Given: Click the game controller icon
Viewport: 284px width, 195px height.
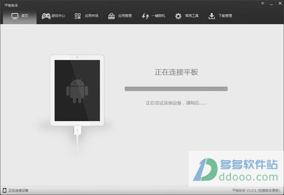Looking at the screenshot, I should point(46,16).
